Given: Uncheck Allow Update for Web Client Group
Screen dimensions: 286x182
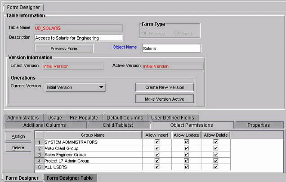Looking at the screenshot, I should [186, 148].
